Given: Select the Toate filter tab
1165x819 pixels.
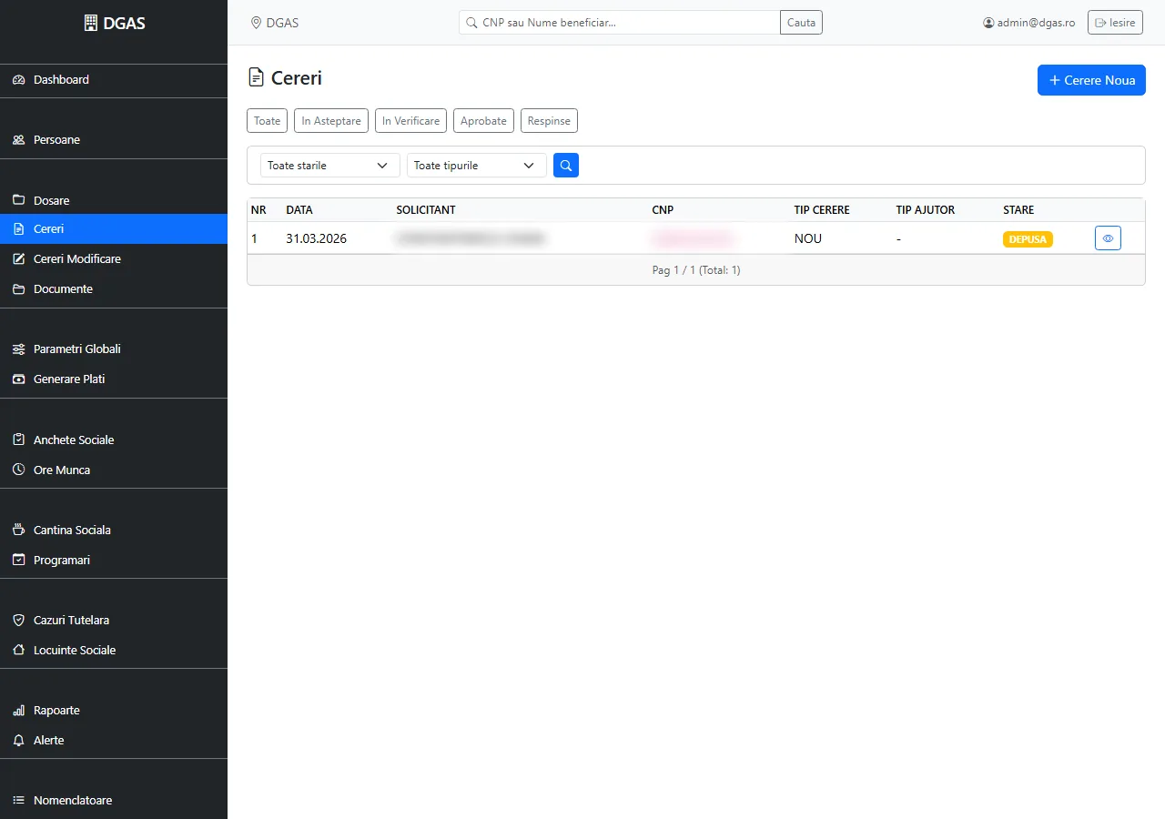Looking at the screenshot, I should click(x=268, y=121).
